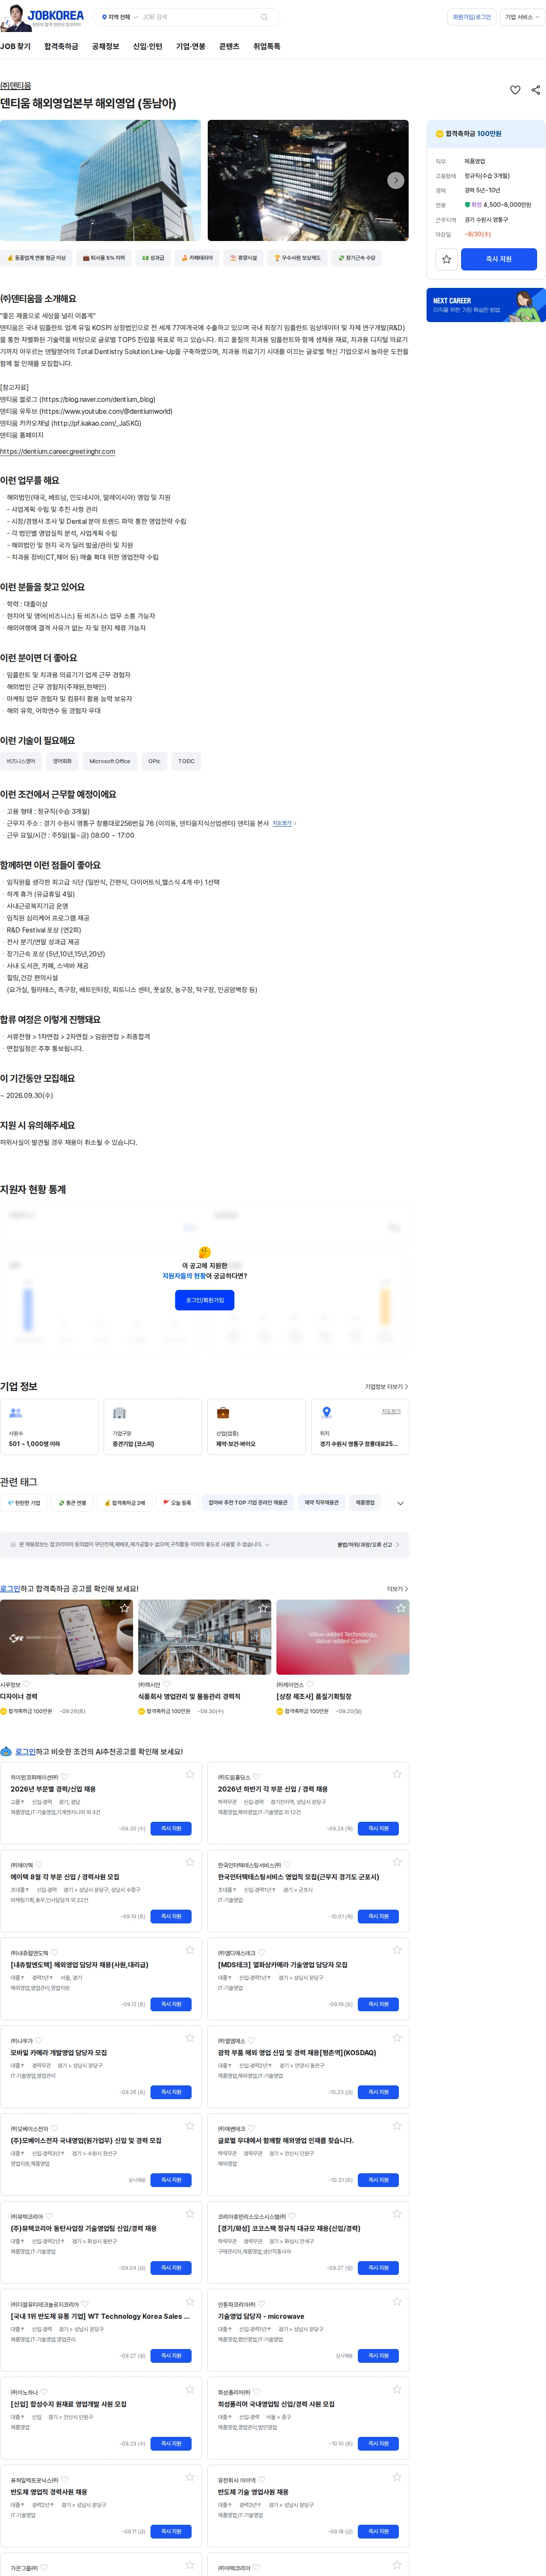546x2576 pixels.
Task: Toggle heart next to 하이윈코퍼레이션(주)
Action: (63, 1778)
